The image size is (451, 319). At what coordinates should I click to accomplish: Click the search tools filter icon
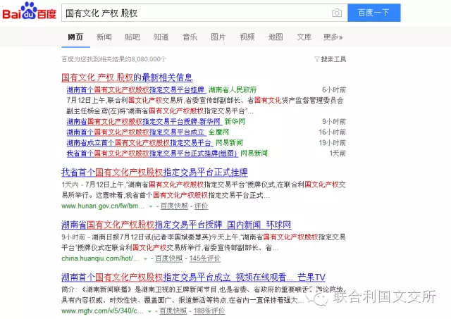coord(317,59)
